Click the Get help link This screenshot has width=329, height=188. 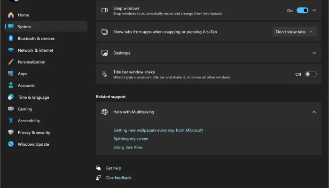click(113, 168)
